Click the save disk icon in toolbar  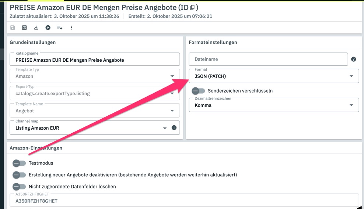[x=13, y=28]
